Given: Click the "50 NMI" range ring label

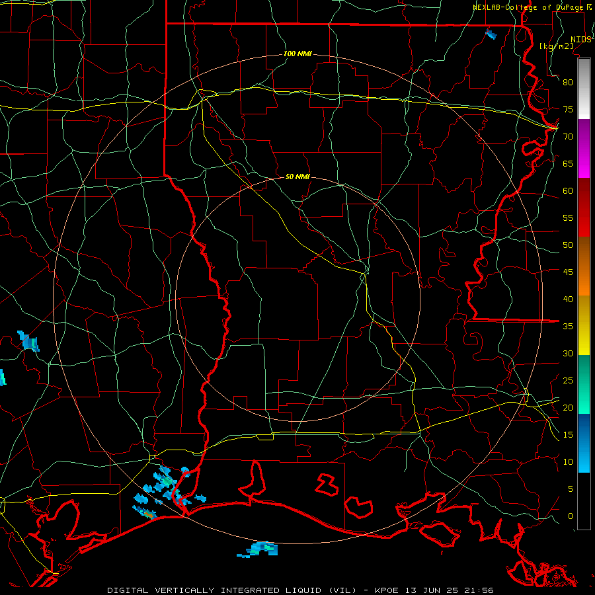Looking at the screenshot, I should point(298,177).
